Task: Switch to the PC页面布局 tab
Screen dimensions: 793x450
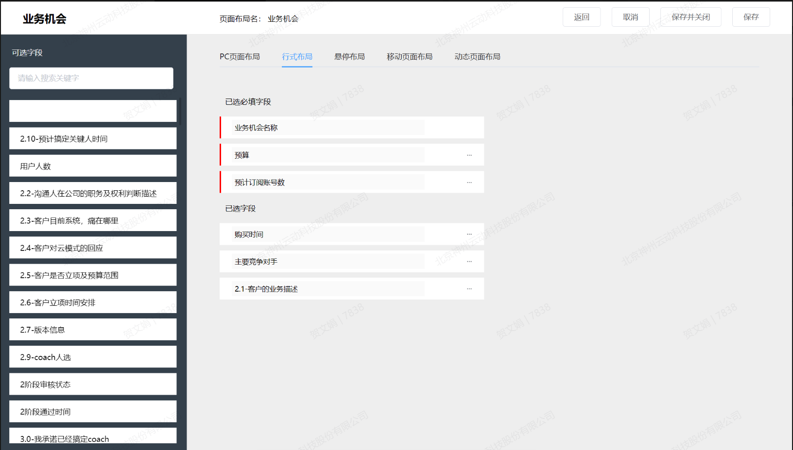Action: coord(240,57)
